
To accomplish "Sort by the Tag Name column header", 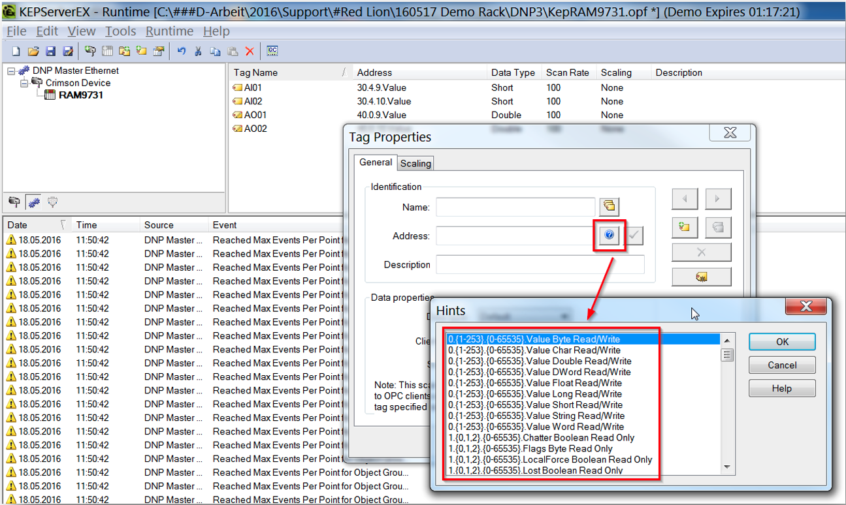I will pyautogui.click(x=291, y=72).
